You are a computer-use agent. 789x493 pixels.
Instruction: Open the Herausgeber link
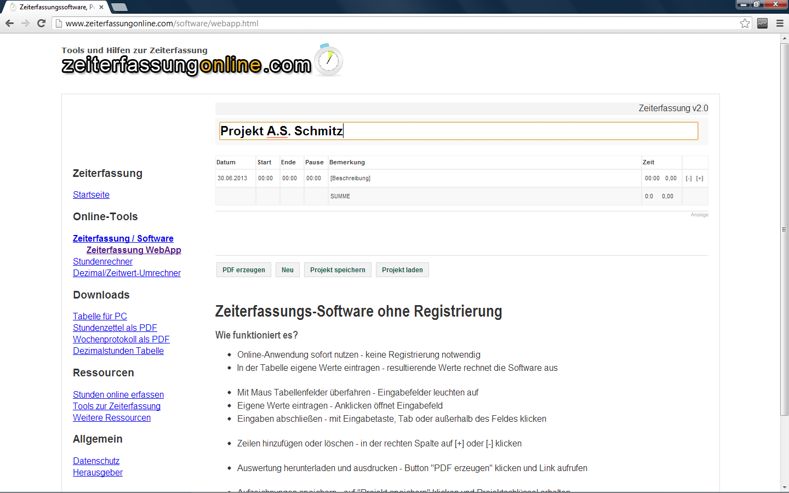pos(98,472)
